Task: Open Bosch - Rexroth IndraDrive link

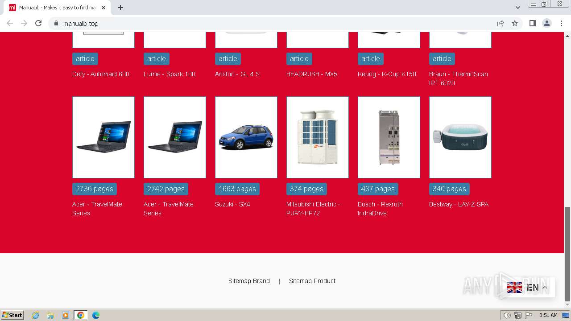Action: coord(380,209)
